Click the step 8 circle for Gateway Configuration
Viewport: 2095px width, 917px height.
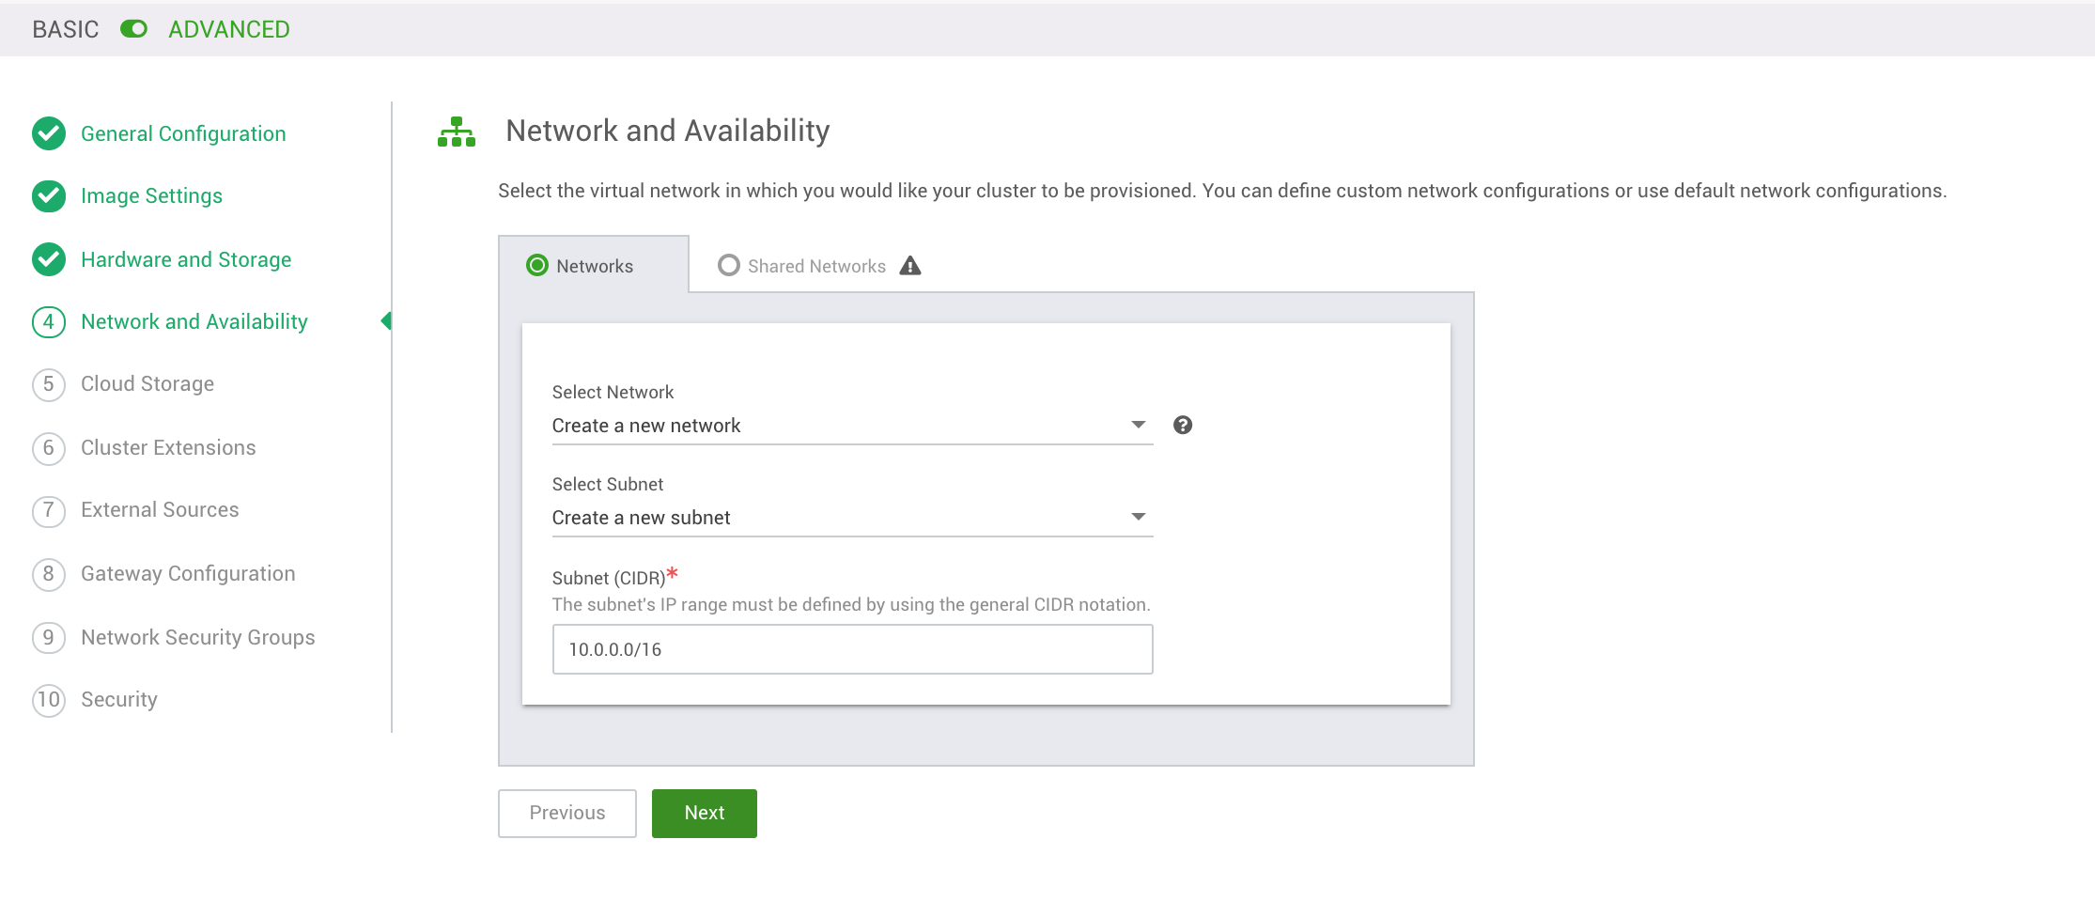click(48, 574)
